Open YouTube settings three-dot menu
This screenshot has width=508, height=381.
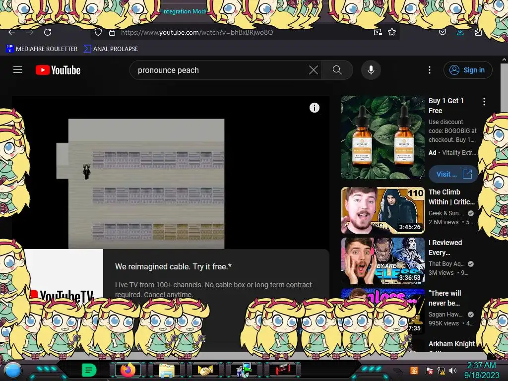point(430,70)
